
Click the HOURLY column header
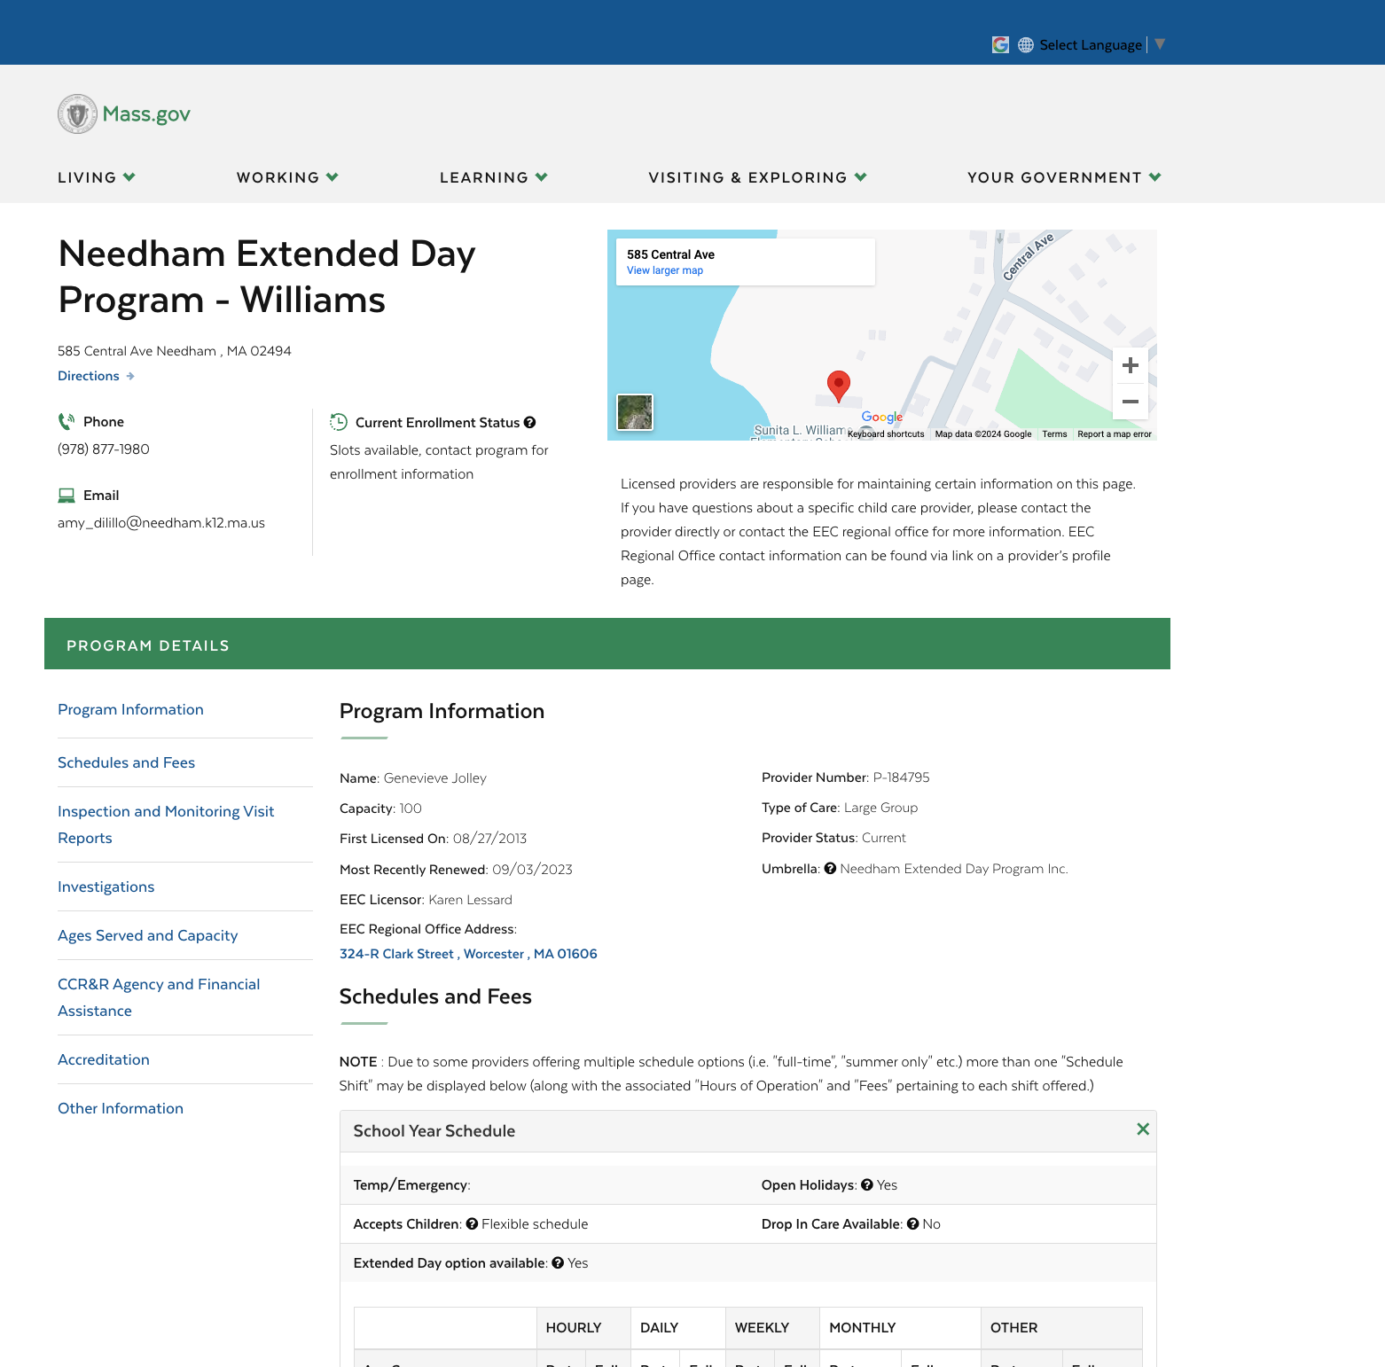tap(583, 1328)
